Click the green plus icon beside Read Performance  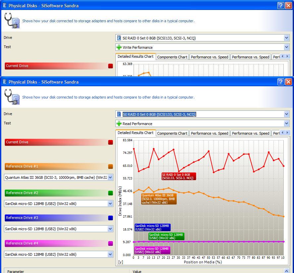pyautogui.click(x=119, y=123)
